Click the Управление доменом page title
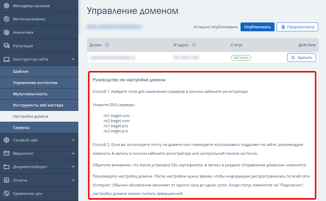 133,11
